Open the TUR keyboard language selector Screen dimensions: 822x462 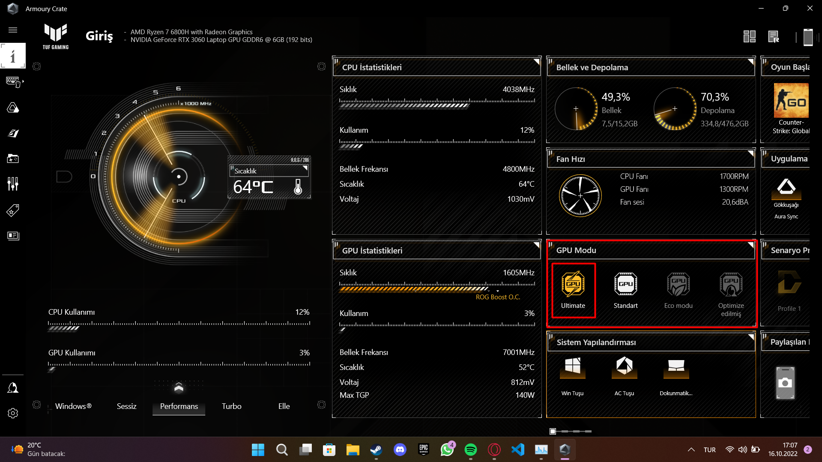pos(709,450)
